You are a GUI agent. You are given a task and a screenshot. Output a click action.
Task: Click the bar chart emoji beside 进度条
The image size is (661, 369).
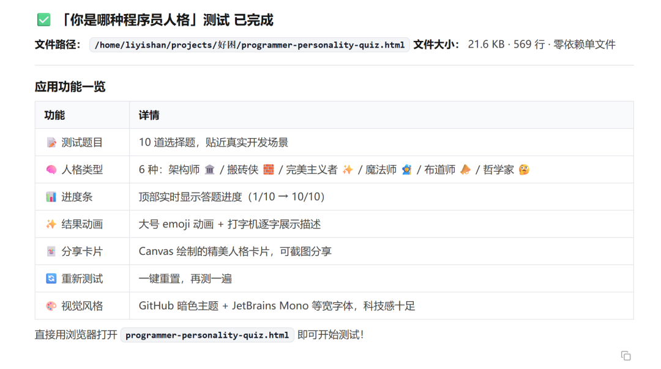tap(51, 197)
